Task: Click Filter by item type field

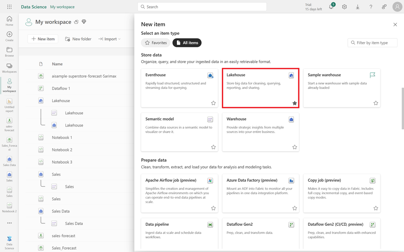Action: 372,43
